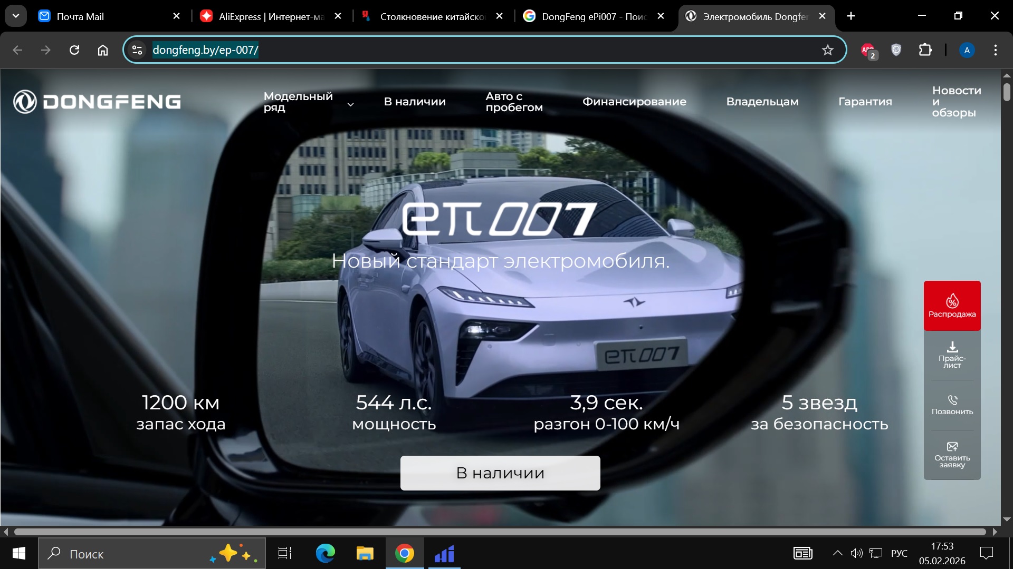Switch to the Почта Mail tab
Viewport: 1013px width, 569px height.
[x=109, y=16]
